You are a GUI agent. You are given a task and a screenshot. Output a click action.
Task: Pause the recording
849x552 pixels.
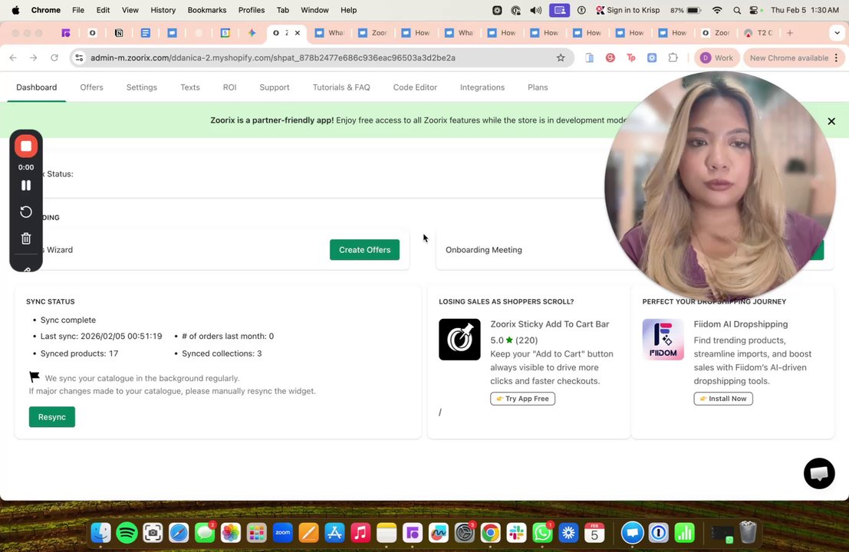click(x=26, y=185)
